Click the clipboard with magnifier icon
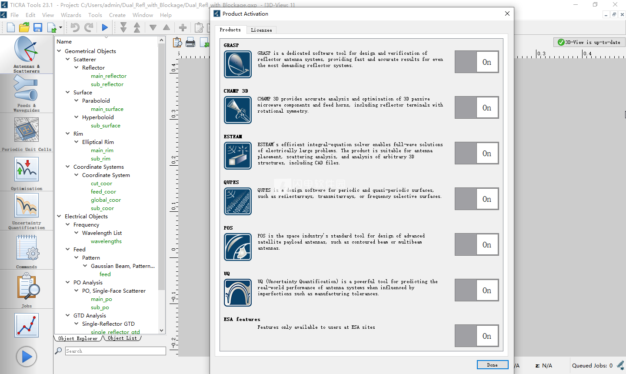The height and width of the screenshot is (374, 626). tap(177, 43)
